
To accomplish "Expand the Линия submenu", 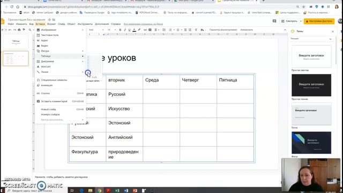I will point(61,72).
